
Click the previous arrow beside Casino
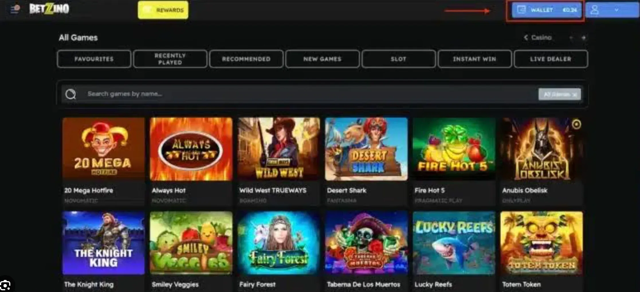pyautogui.click(x=571, y=38)
